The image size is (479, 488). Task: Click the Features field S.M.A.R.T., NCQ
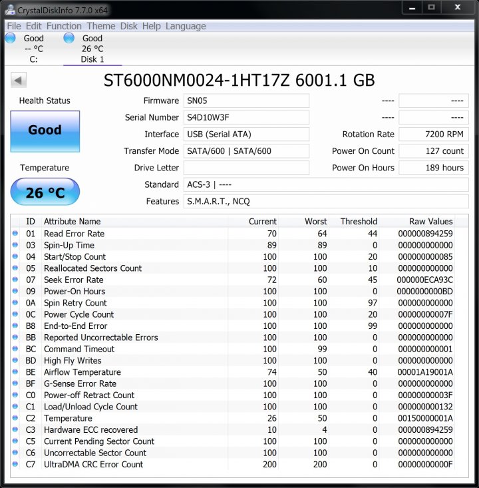[x=326, y=202]
